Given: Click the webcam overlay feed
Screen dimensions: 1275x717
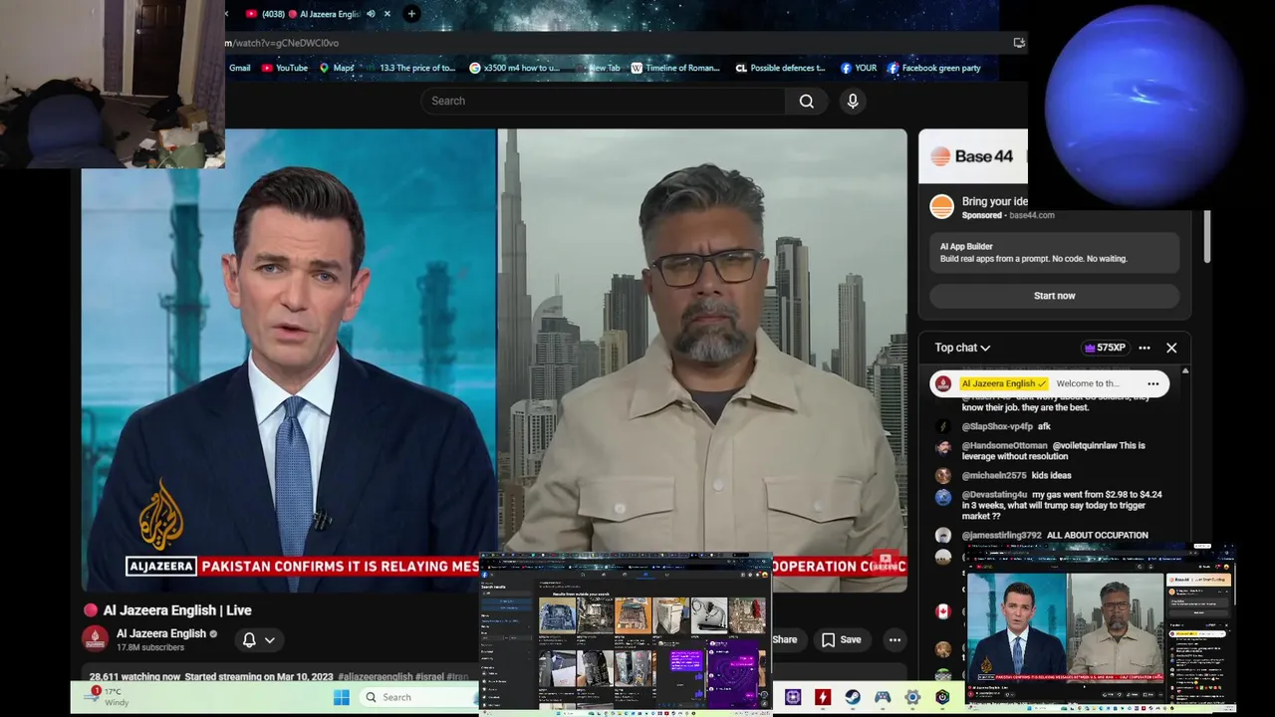Looking at the screenshot, I should tap(113, 84).
